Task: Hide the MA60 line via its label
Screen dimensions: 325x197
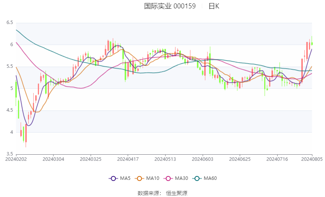Action: tap(210, 178)
